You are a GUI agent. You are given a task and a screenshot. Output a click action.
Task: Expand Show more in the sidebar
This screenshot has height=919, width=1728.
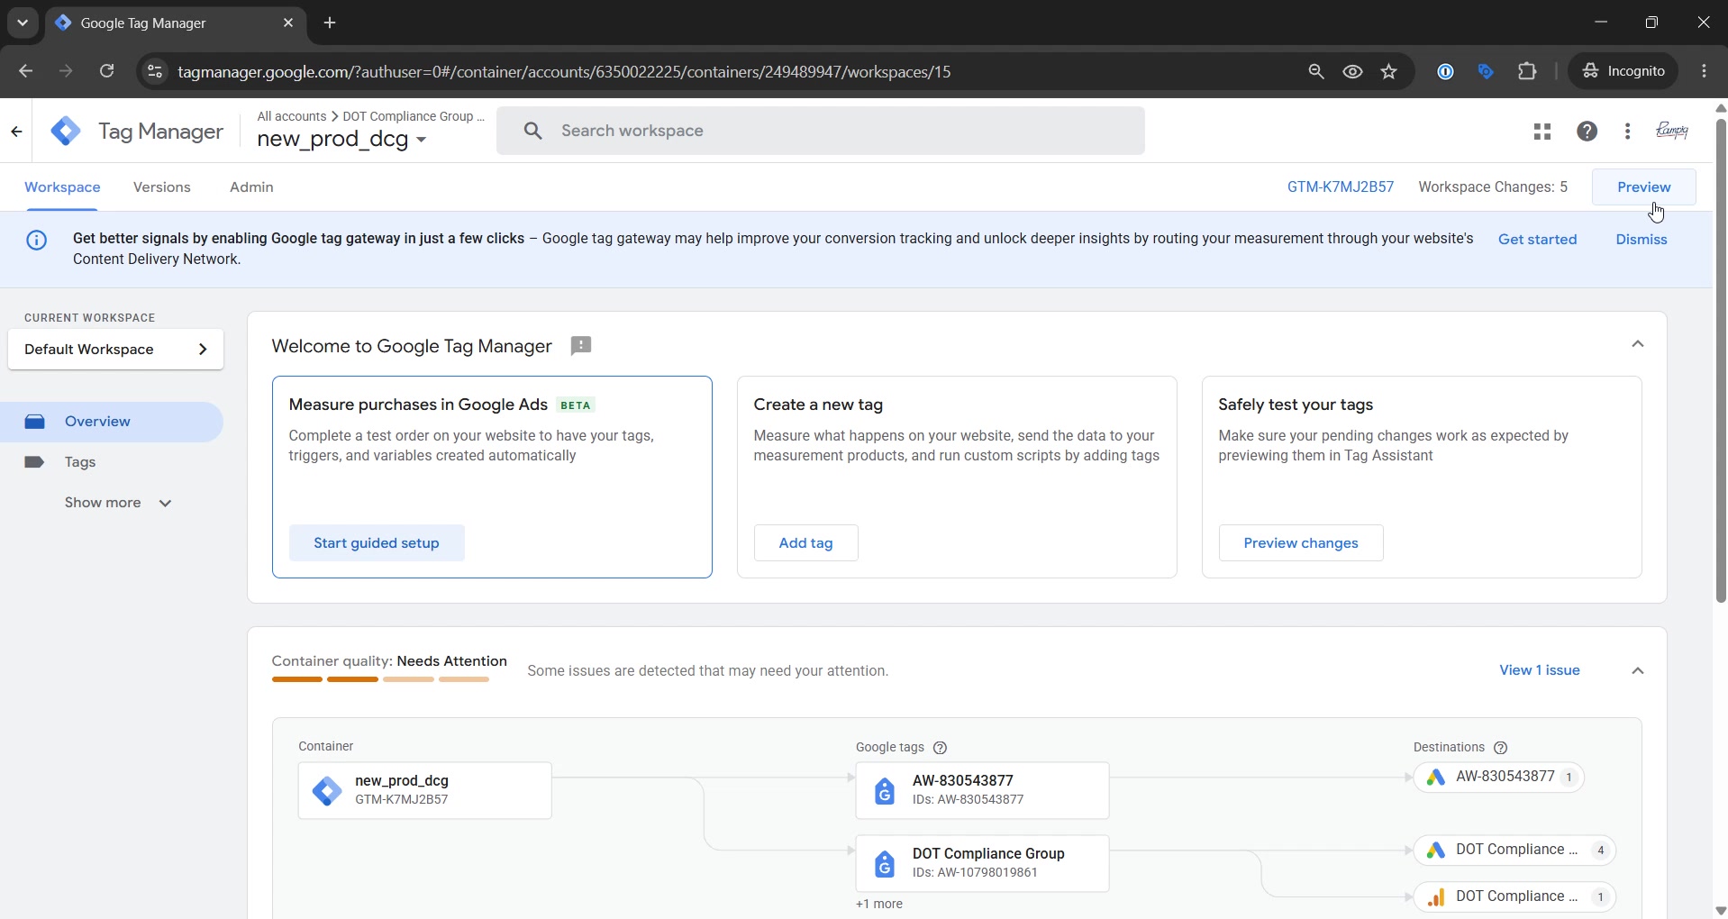(118, 503)
